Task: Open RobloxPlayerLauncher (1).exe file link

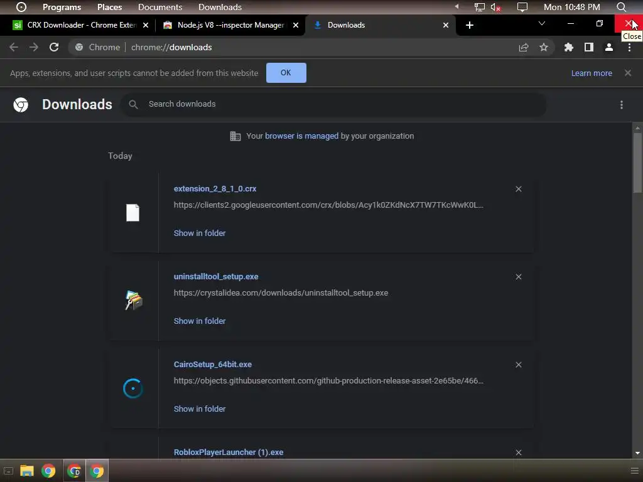Action: (x=229, y=452)
